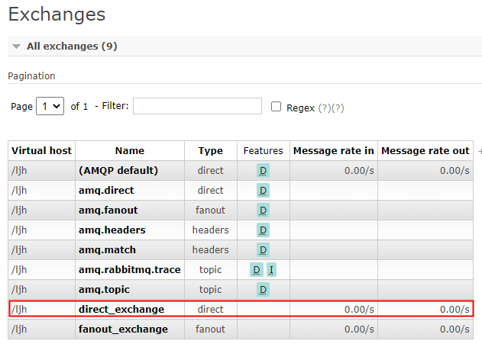
Task: Click D feature badge for amq.fanout
Action: tap(263, 211)
